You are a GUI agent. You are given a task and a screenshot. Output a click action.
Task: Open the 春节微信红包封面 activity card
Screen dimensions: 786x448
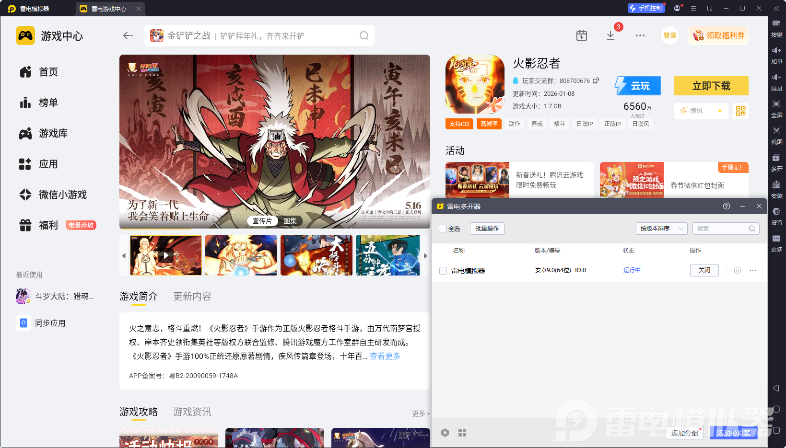click(x=674, y=180)
